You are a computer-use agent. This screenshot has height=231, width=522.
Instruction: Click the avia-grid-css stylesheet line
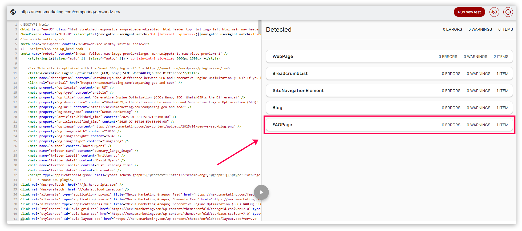point(140,209)
